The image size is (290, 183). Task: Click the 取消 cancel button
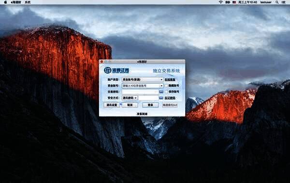pyautogui.click(x=130, y=105)
